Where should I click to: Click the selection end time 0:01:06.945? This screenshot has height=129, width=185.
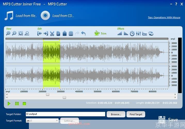coord(122,103)
